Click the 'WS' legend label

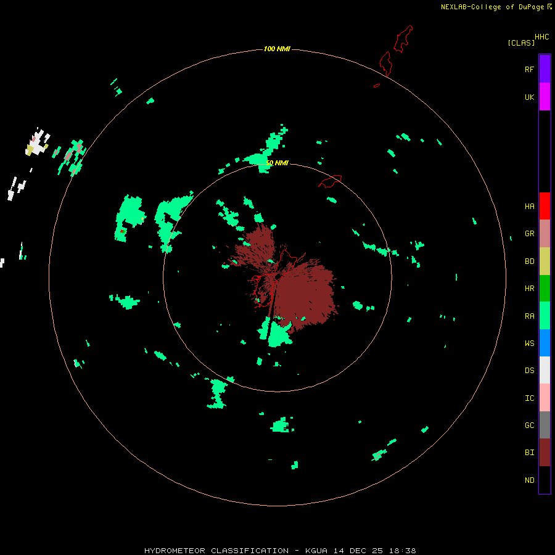(x=529, y=343)
